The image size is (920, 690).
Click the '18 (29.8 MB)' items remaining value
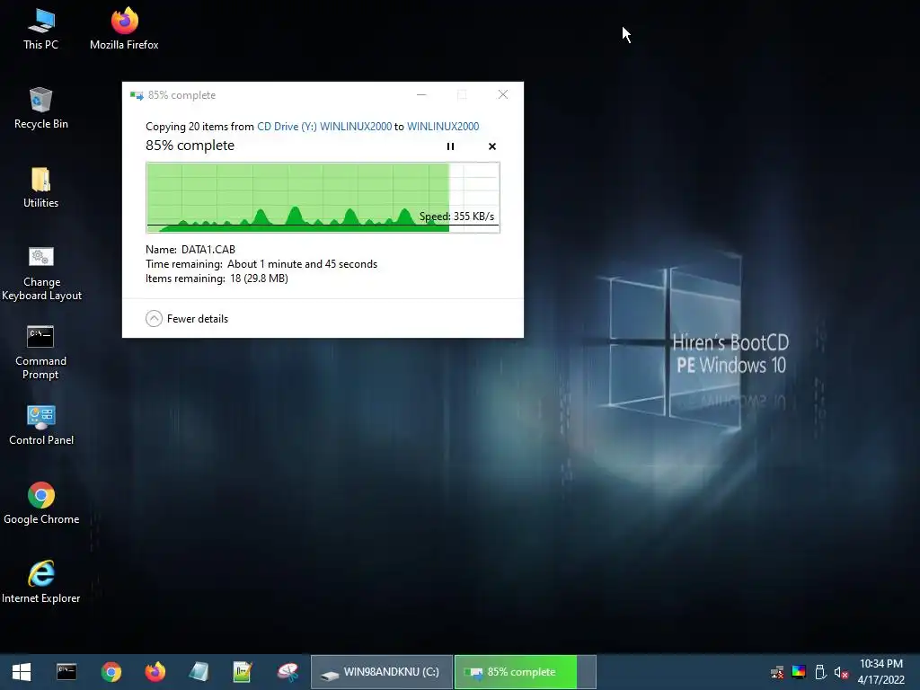tap(259, 279)
